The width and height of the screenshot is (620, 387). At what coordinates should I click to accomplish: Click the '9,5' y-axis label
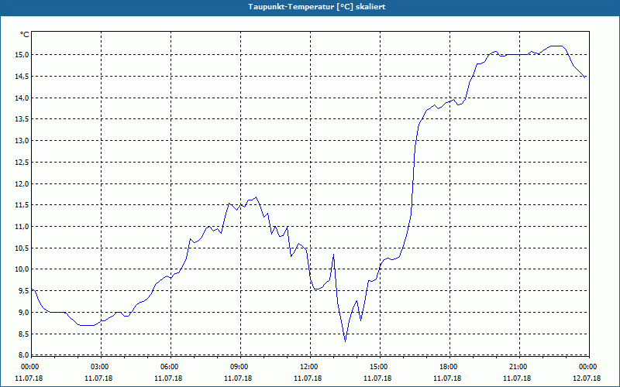(x=24, y=291)
